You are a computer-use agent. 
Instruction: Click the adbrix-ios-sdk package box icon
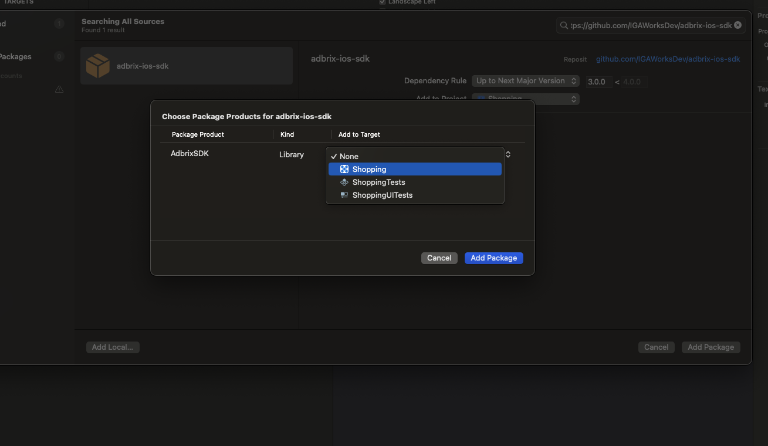tap(98, 66)
